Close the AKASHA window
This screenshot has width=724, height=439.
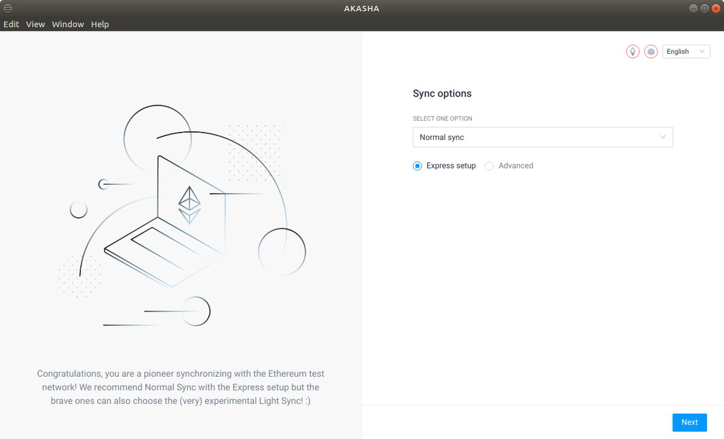715,8
